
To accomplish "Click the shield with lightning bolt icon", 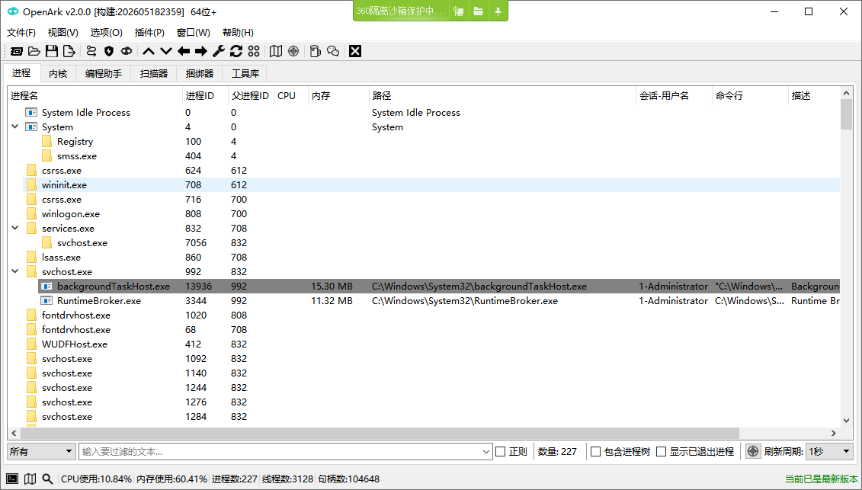I will pos(109,51).
